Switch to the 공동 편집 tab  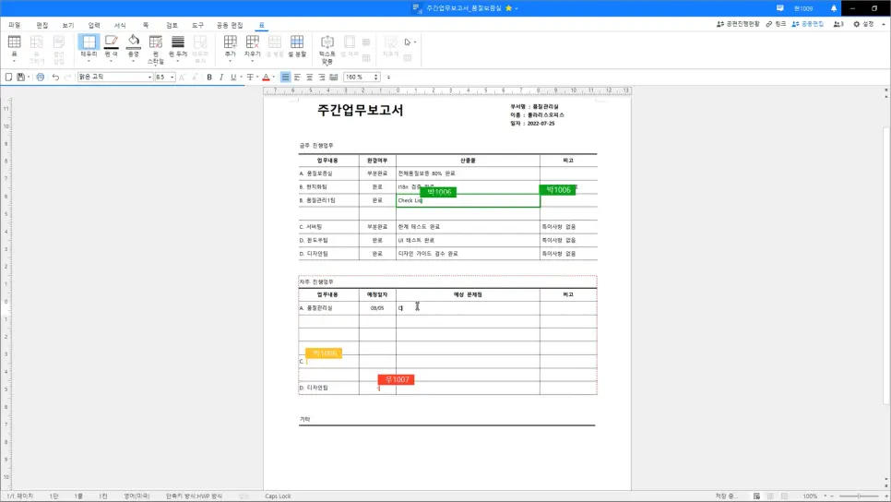(230, 25)
